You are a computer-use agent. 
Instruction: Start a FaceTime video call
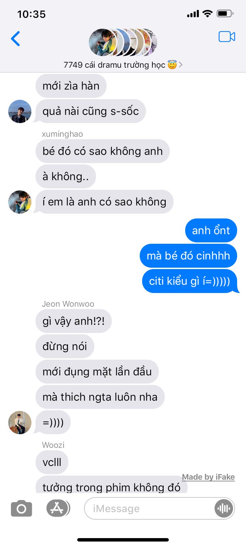pos(227,37)
